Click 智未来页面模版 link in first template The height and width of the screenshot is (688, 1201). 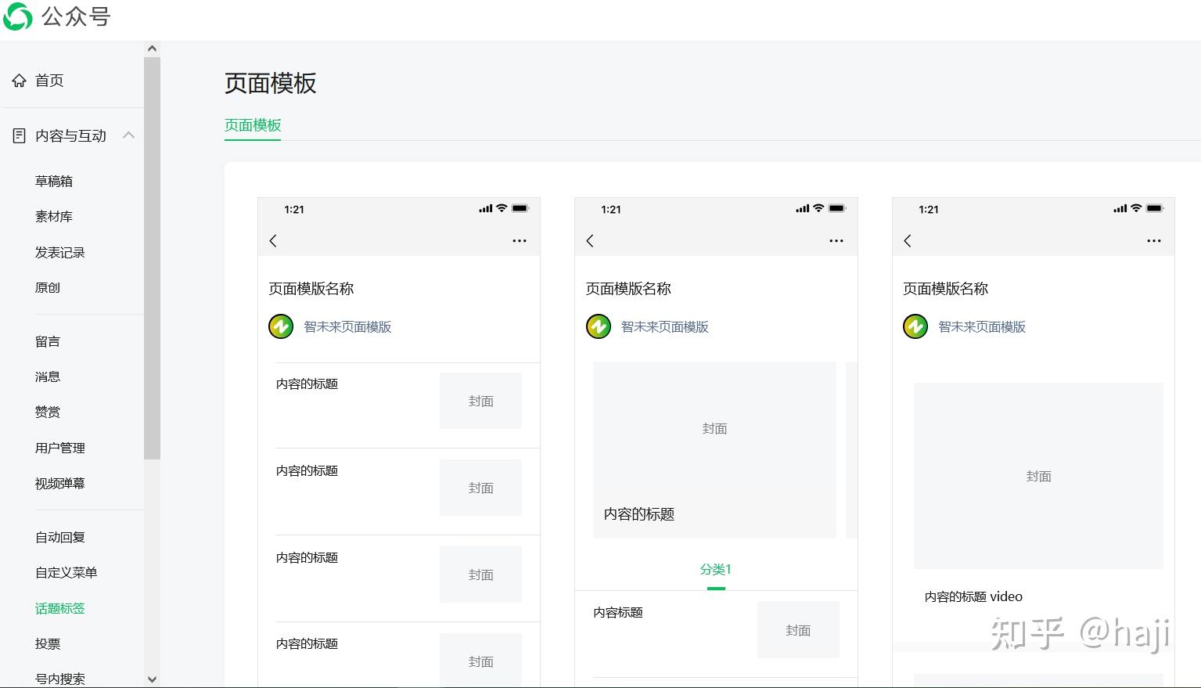347,327
